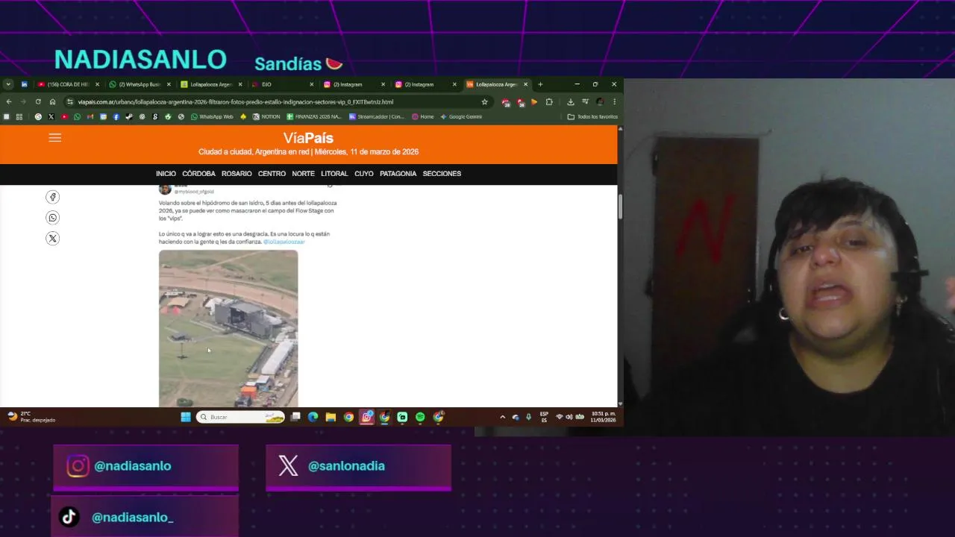
Task: Click the Windows taskbar search box
Action: [240, 417]
